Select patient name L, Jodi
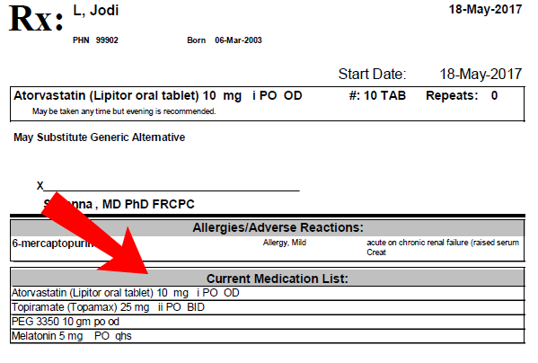This screenshot has height=363, width=538. coord(96,10)
